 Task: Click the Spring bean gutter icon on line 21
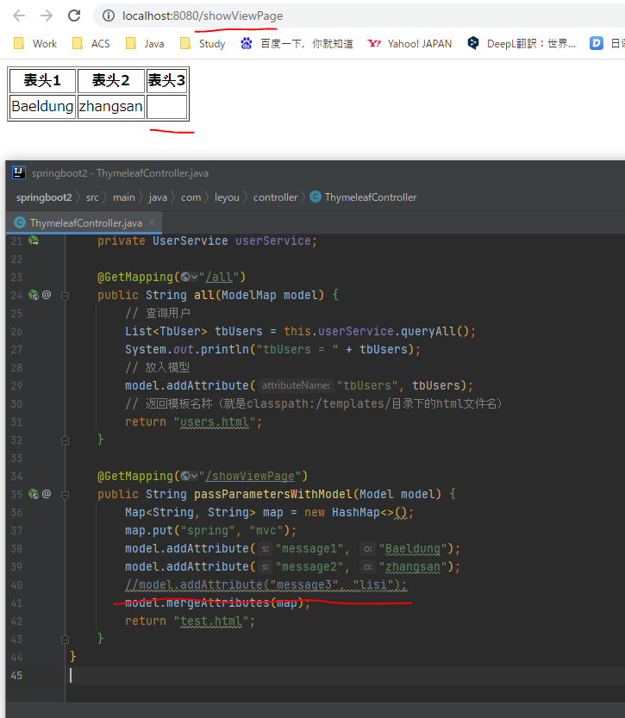pyautogui.click(x=34, y=240)
